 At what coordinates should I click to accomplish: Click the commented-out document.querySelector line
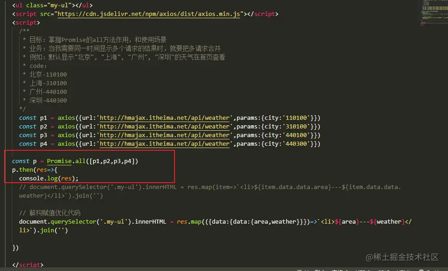(210, 191)
